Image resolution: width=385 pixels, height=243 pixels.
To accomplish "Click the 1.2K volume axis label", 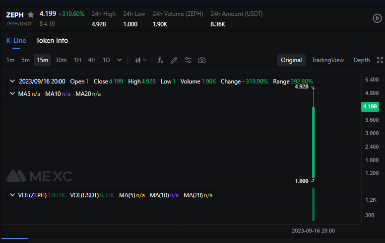I will coord(371,200).
